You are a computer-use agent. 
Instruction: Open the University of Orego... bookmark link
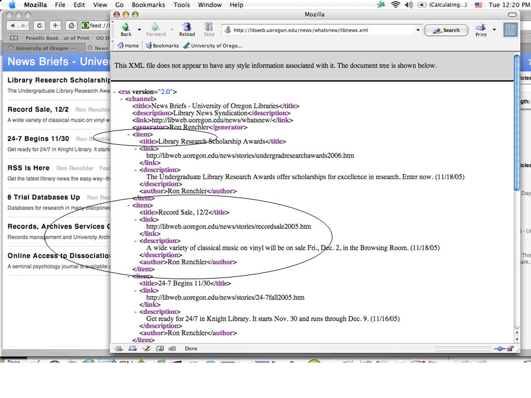[212, 46]
